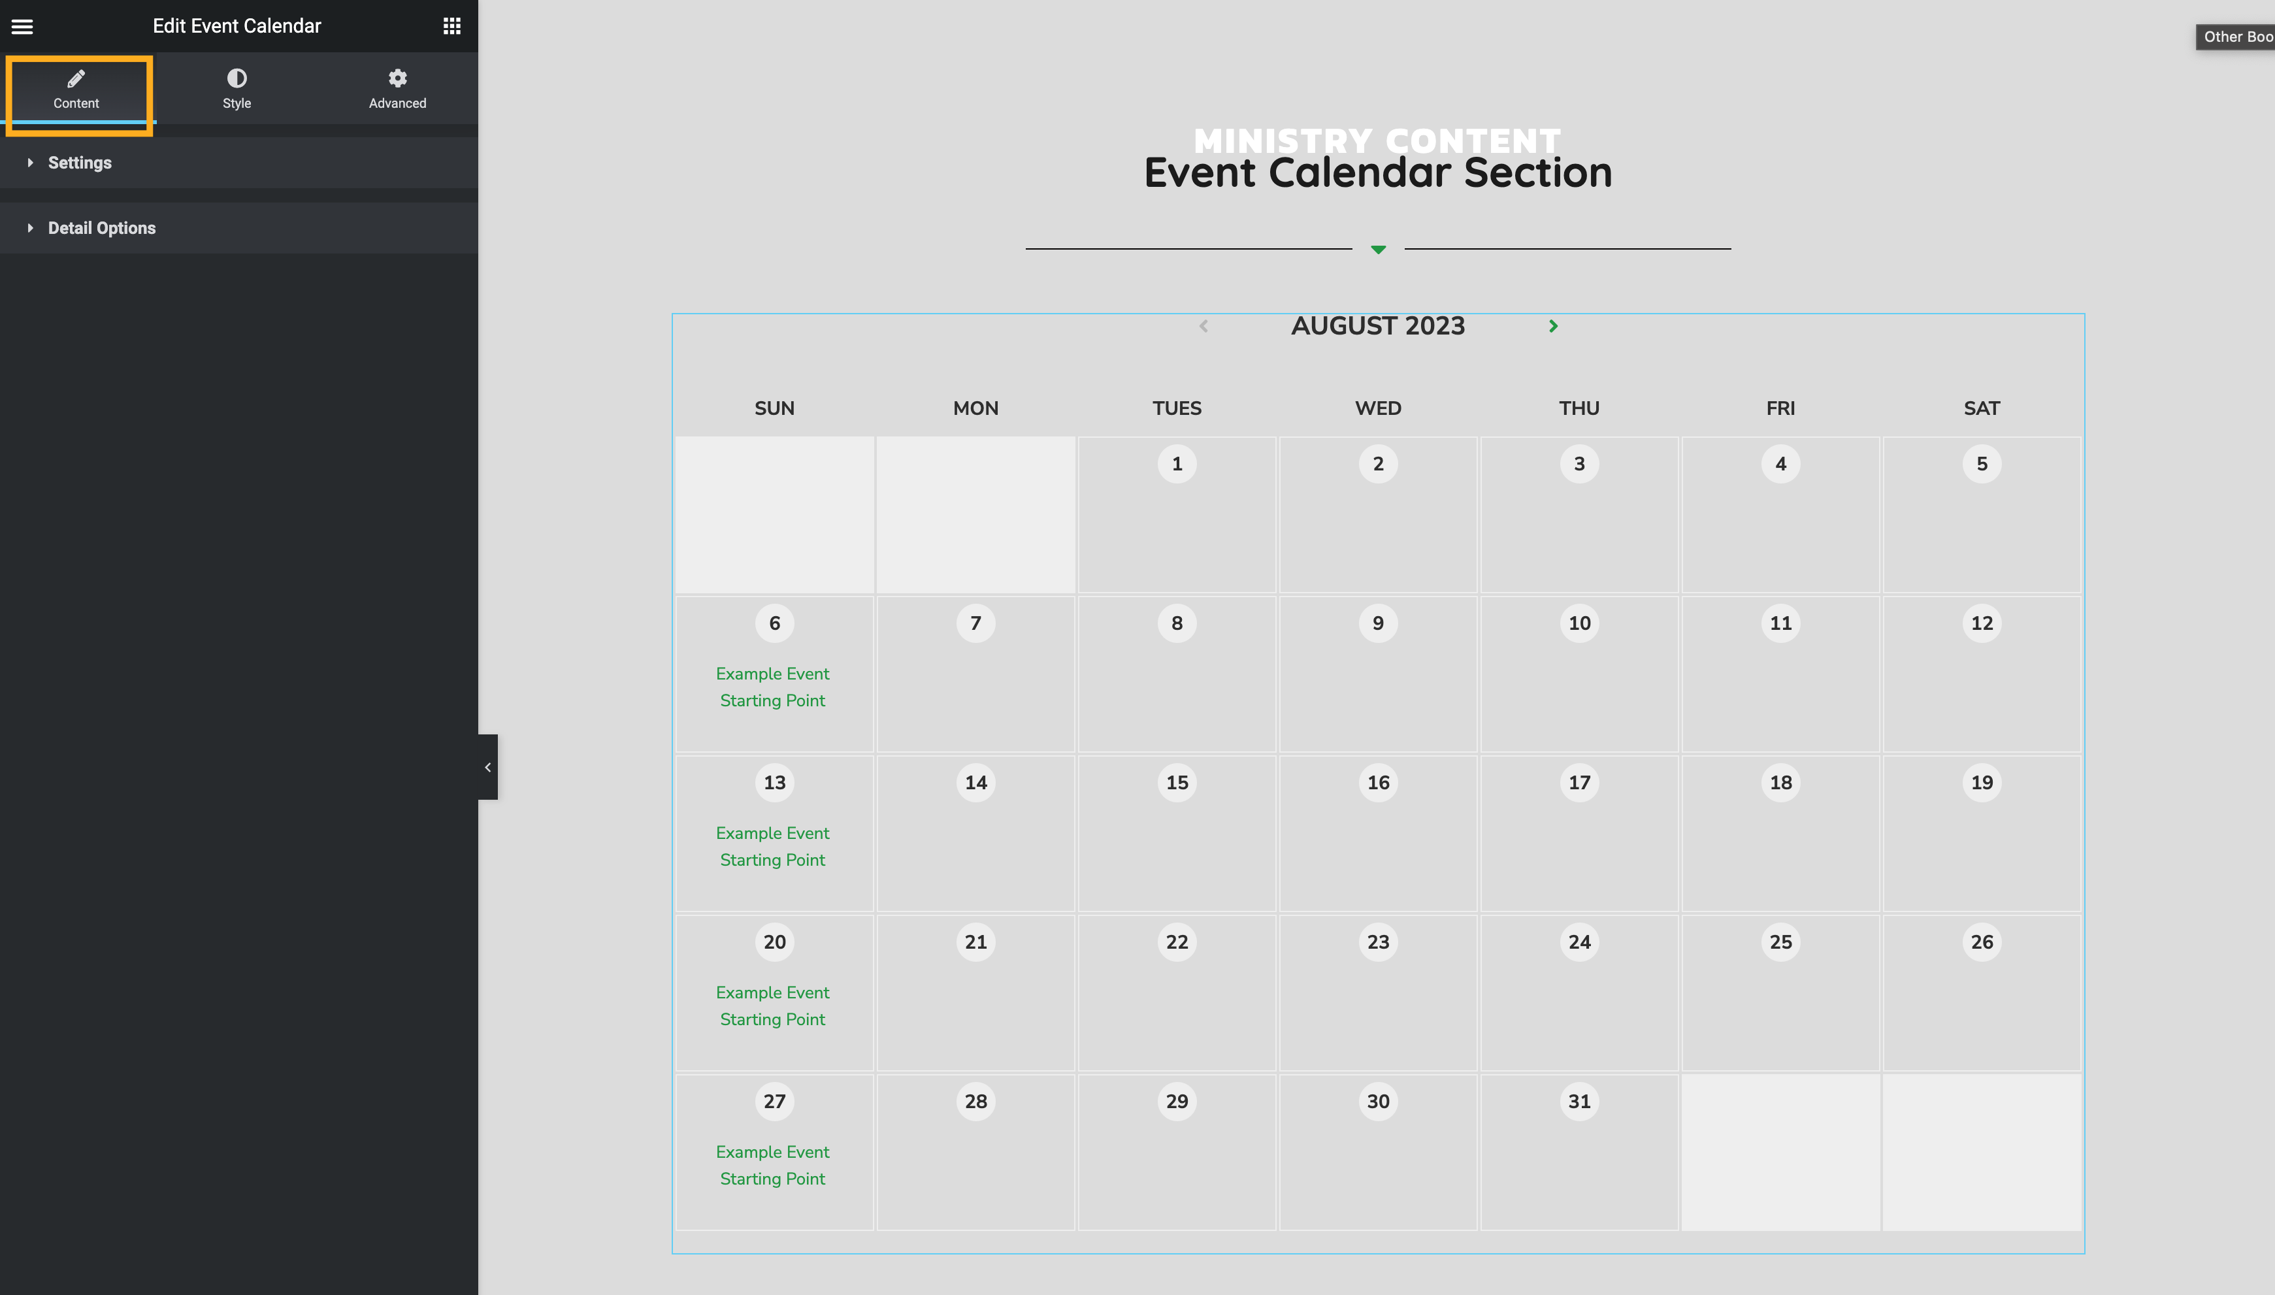Click the Other Boo button at top right
Image resolution: width=2275 pixels, height=1295 pixels.
click(2236, 37)
